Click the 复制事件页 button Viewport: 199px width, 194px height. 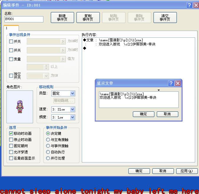click(x=88, y=18)
